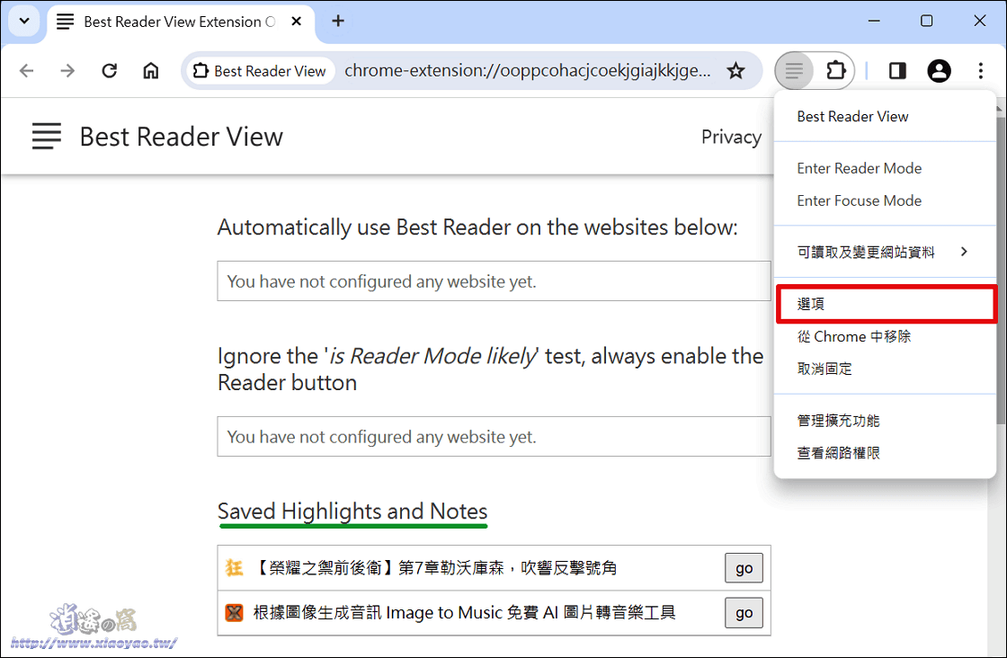Screen dimensions: 1007x658
Task: Open 管理擴充功能 menu entry
Action: click(x=885, y=421)
